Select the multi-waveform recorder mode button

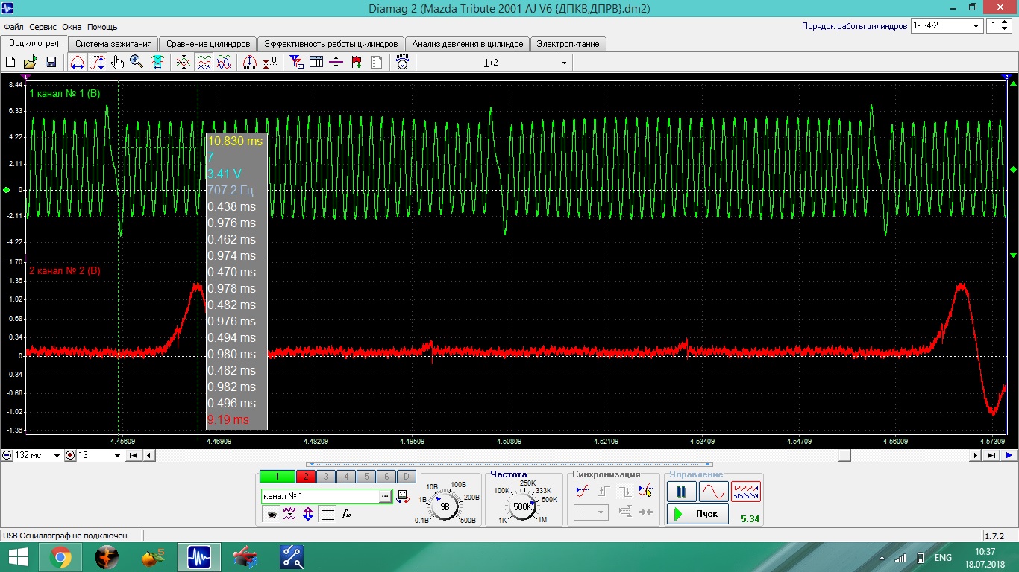pyautogui.click(x=746, y=492)
